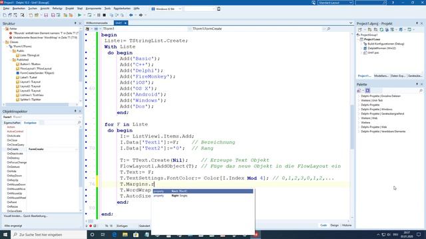Image resolution: width=426 pixels, height=239 pixels.
Task: Click the Palette search magnifier
Action: coord(421,90)
